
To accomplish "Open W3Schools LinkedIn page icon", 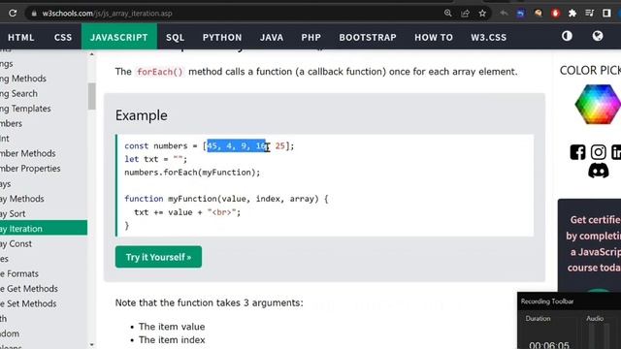I will (616, 152).
